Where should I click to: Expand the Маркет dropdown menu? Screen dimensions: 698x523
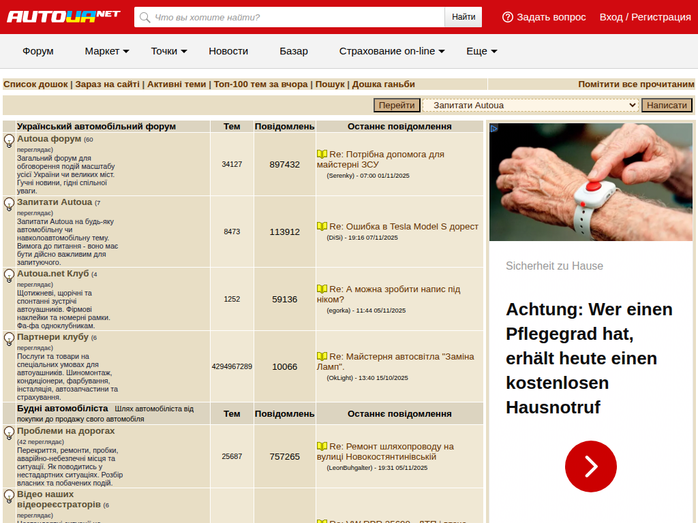tap(106, 51)
